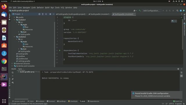This screenshot has width=186, height=105.
Task: Open the Refactor menu
Action: [x=40, y=8]
